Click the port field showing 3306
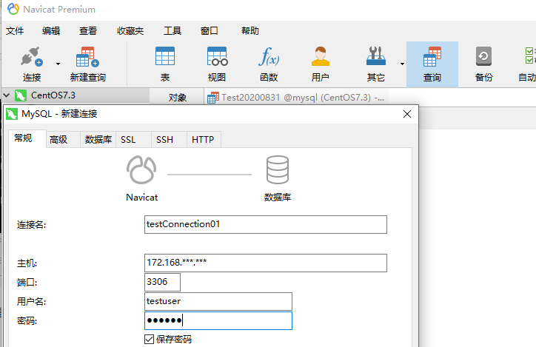This screenshot has width=536, height=347. 162,282
